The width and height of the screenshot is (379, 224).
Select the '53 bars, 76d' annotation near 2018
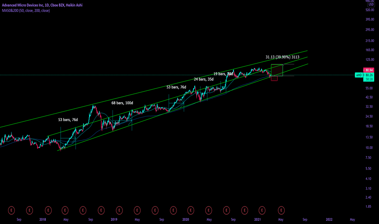point(68,120)
